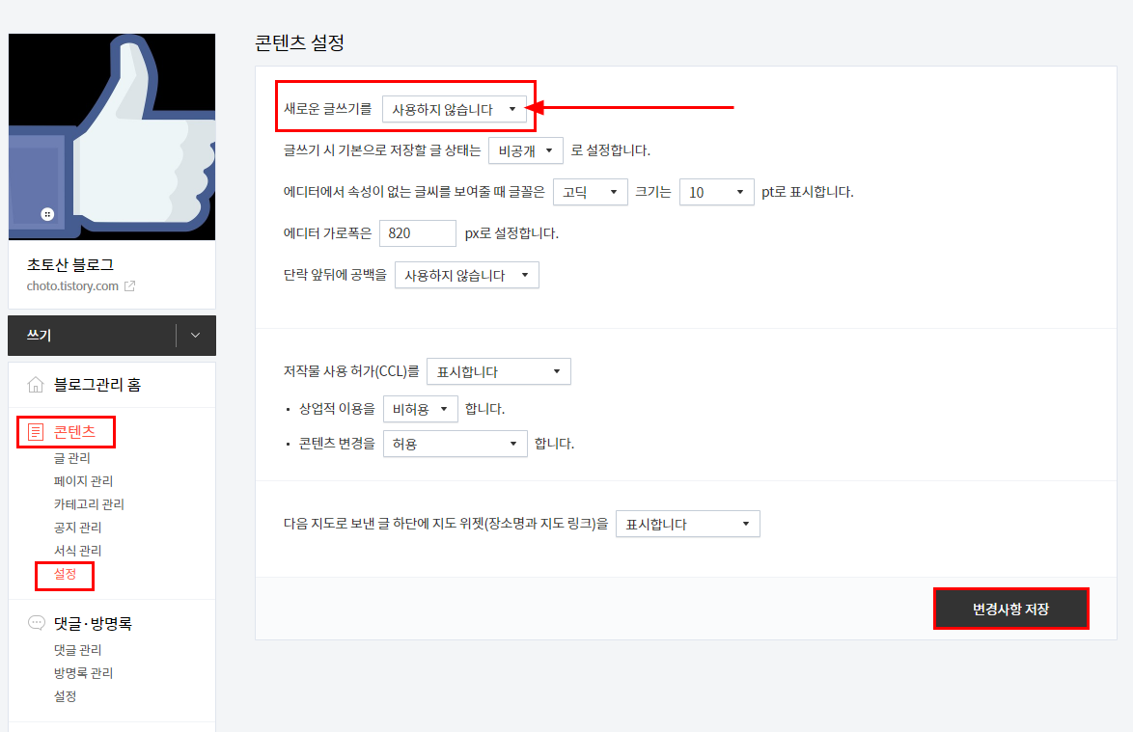Open 댓글 관리 in the sidebar
Screen dimensions: 1133x732
[77, 650]
